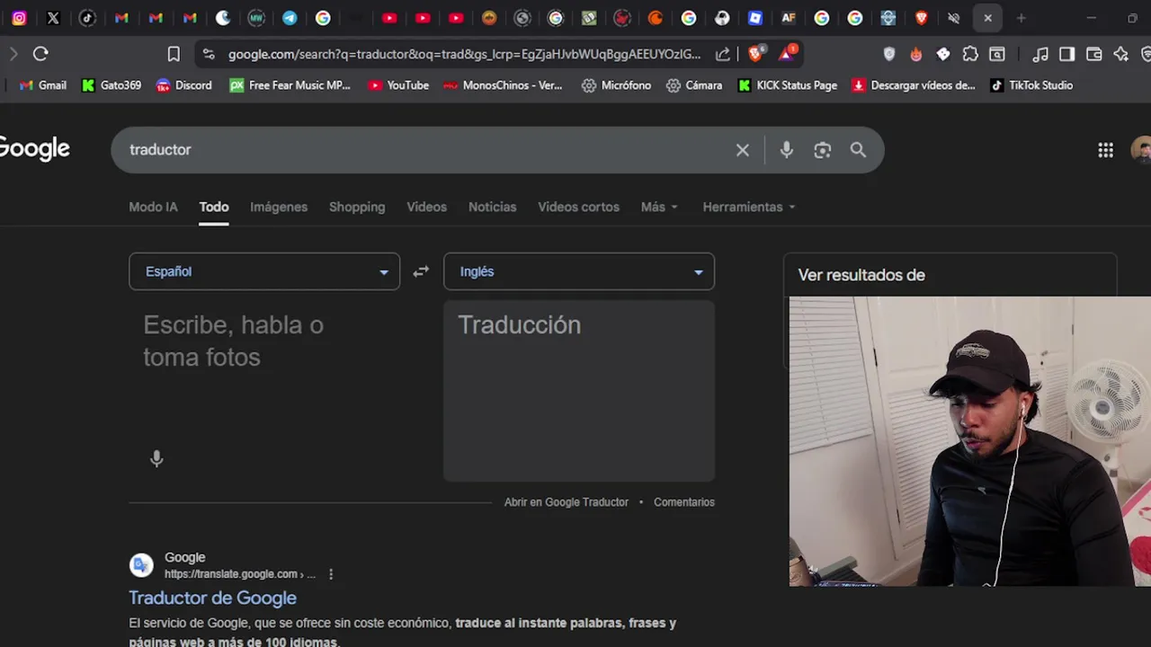Screen dimensions: 1151x647
Task: Click the fire extension icon in toolbar
Action: click(915, 54)
